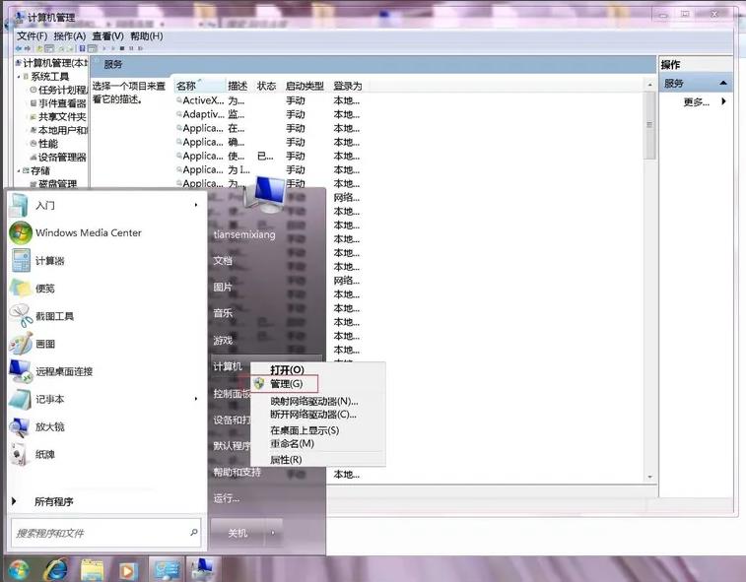This screenshot has height=582, width=746.
Task: Click the blue back arrow toolbar icon
Action: point(19,48)
